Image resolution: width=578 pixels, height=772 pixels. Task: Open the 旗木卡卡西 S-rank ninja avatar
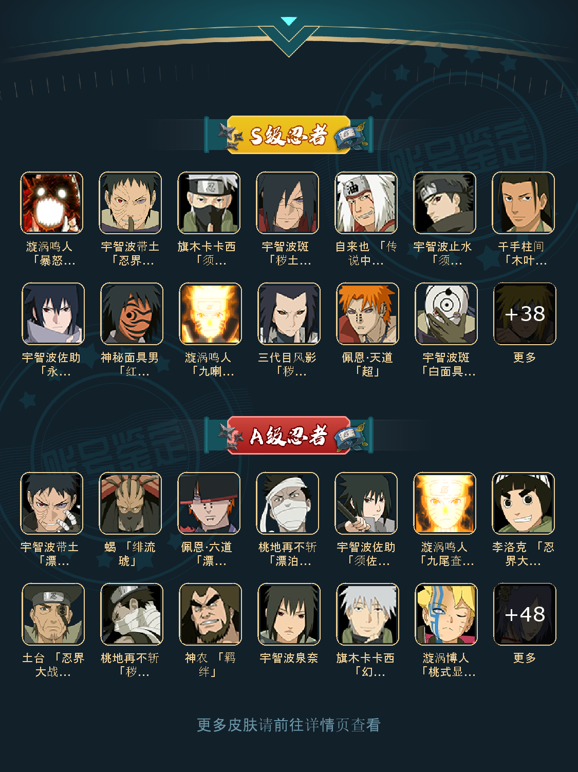click(x=209, y=203)
